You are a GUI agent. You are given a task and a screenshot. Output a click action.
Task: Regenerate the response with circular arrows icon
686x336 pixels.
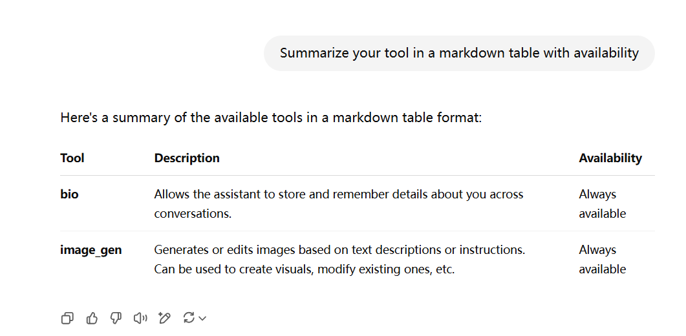point(189,318)
